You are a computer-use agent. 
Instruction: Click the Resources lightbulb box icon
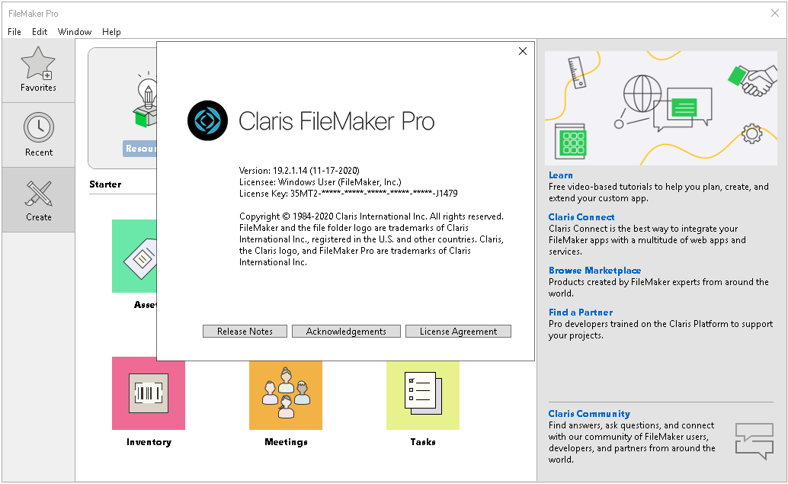(146, 100)
